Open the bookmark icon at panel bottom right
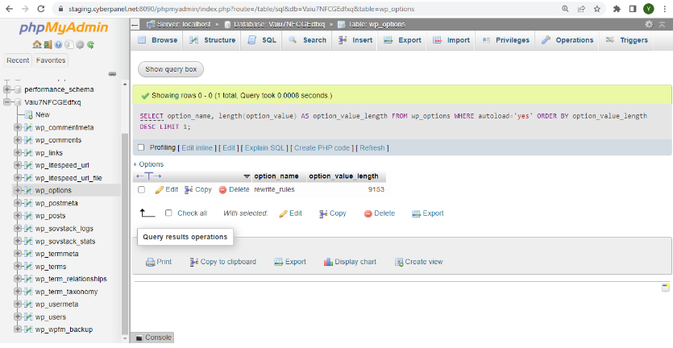This screenshot has width=673, height=348. pyautogui.click(x=666, y=288)
